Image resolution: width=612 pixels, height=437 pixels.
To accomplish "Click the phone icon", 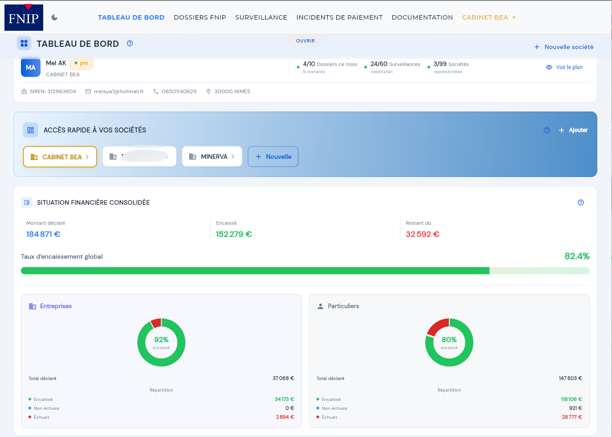I will 156,91.
